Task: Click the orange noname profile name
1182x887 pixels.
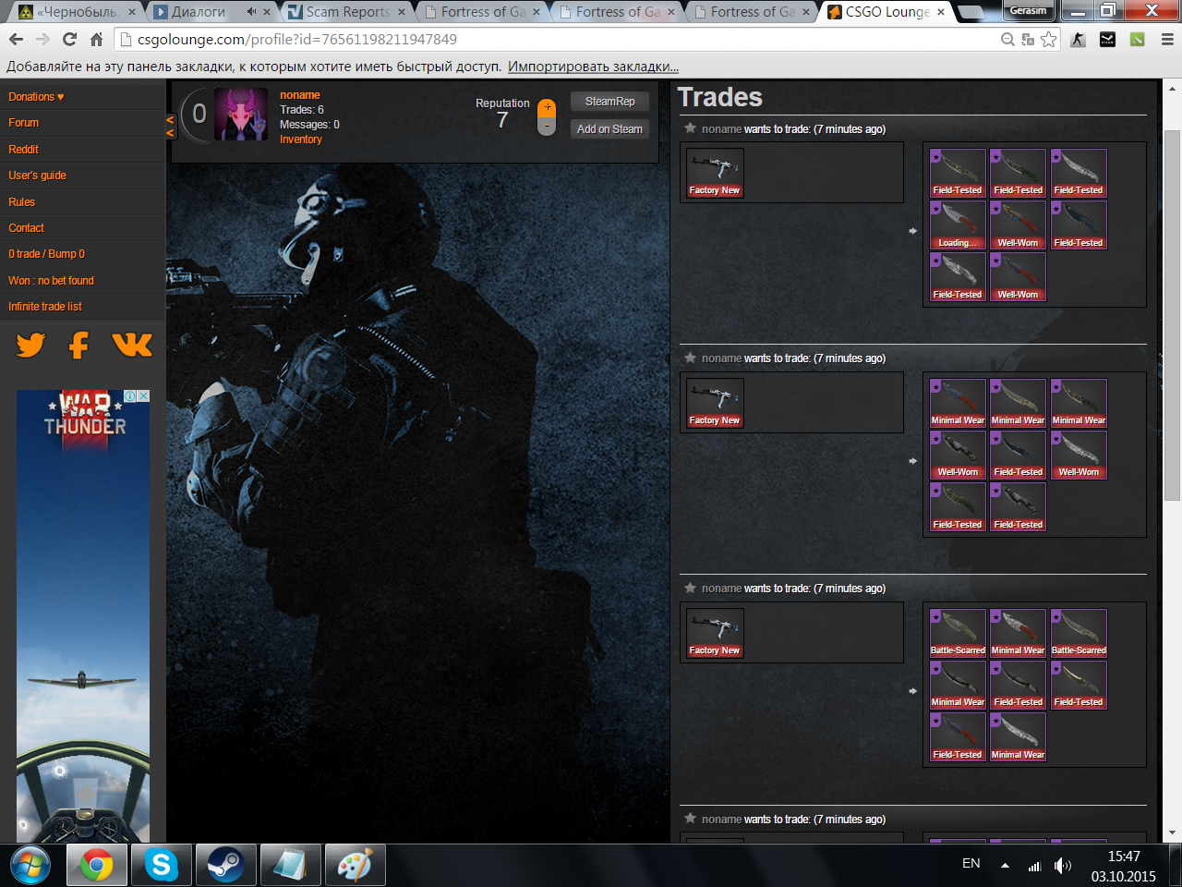Action: 300,95
